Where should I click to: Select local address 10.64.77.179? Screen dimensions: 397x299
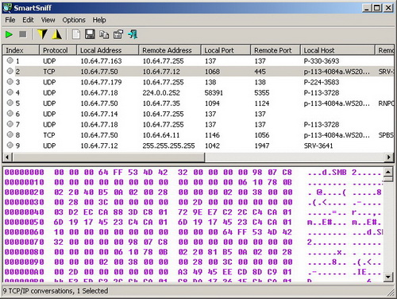click(101, 82)
